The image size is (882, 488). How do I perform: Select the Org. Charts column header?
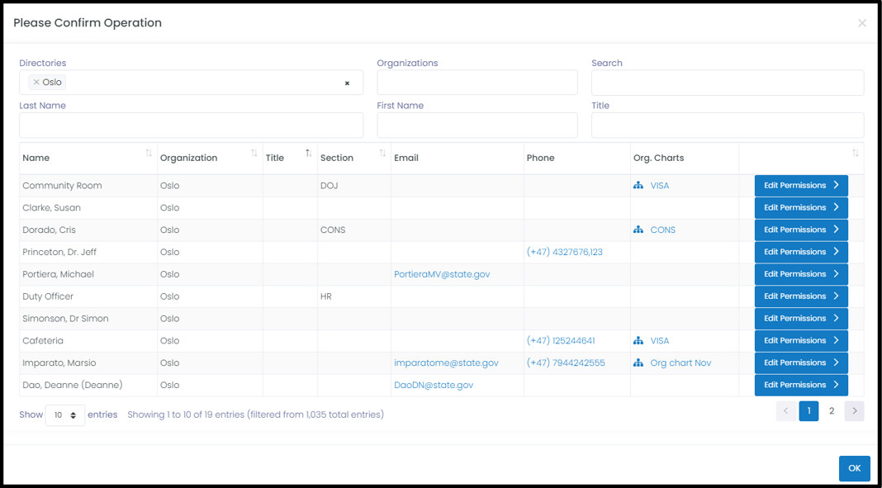(685, 158)
